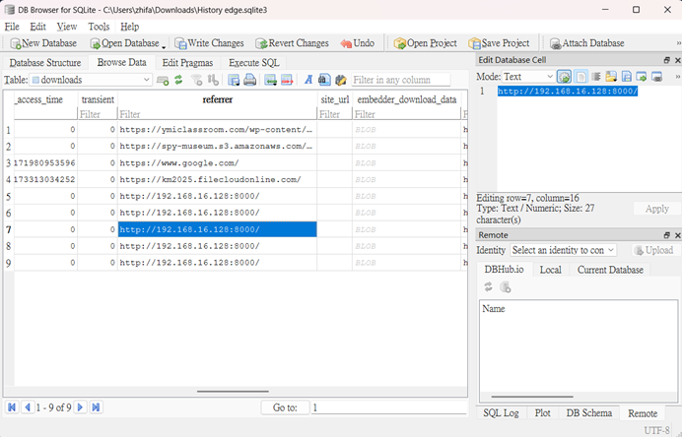Open the Tools menu
Screen dimensions: 682x437
(x=99, y=27)
